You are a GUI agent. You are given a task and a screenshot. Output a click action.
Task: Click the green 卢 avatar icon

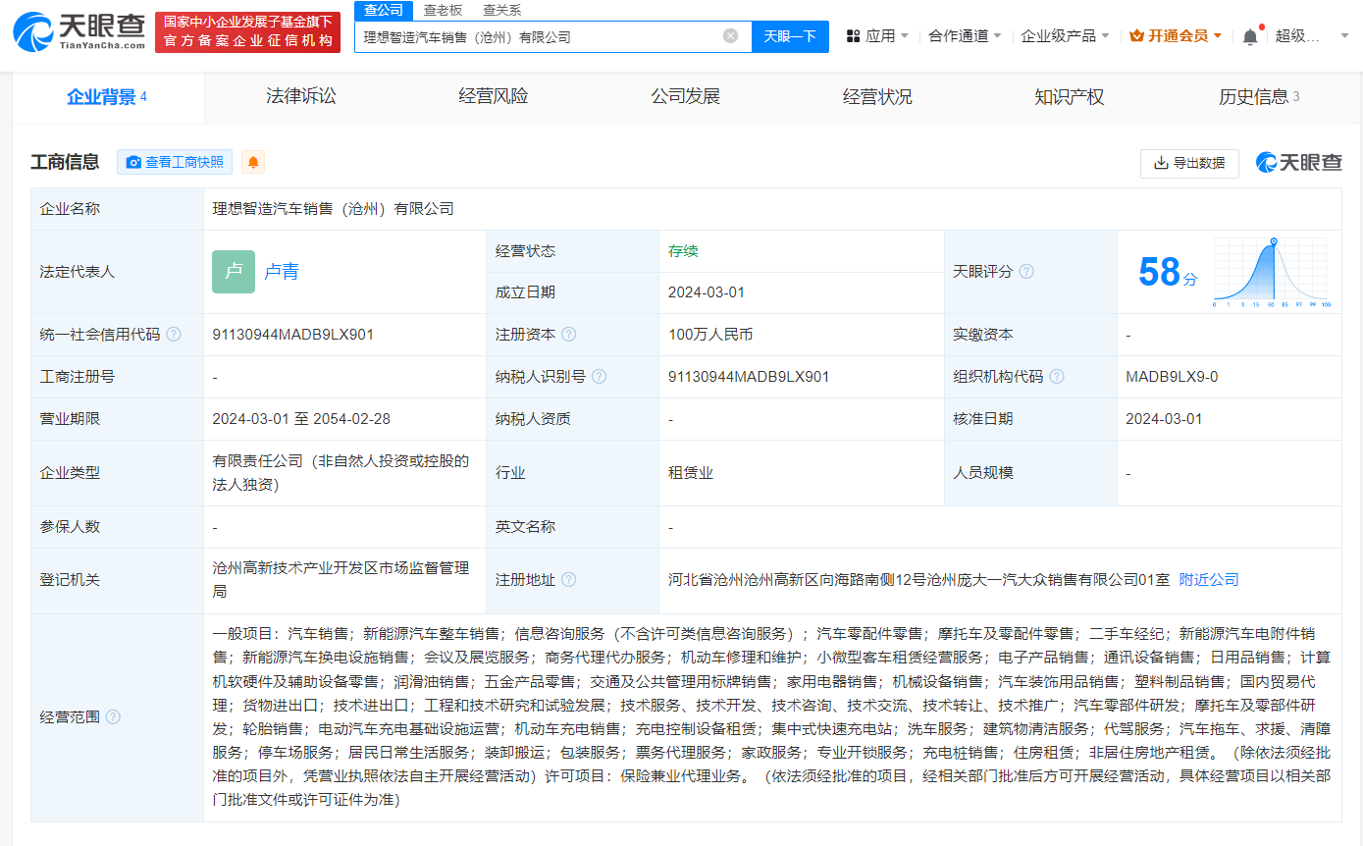(x=234, y=272)
